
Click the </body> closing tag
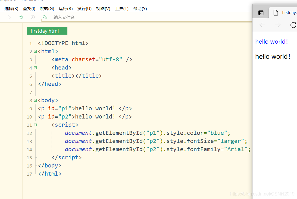50,166
